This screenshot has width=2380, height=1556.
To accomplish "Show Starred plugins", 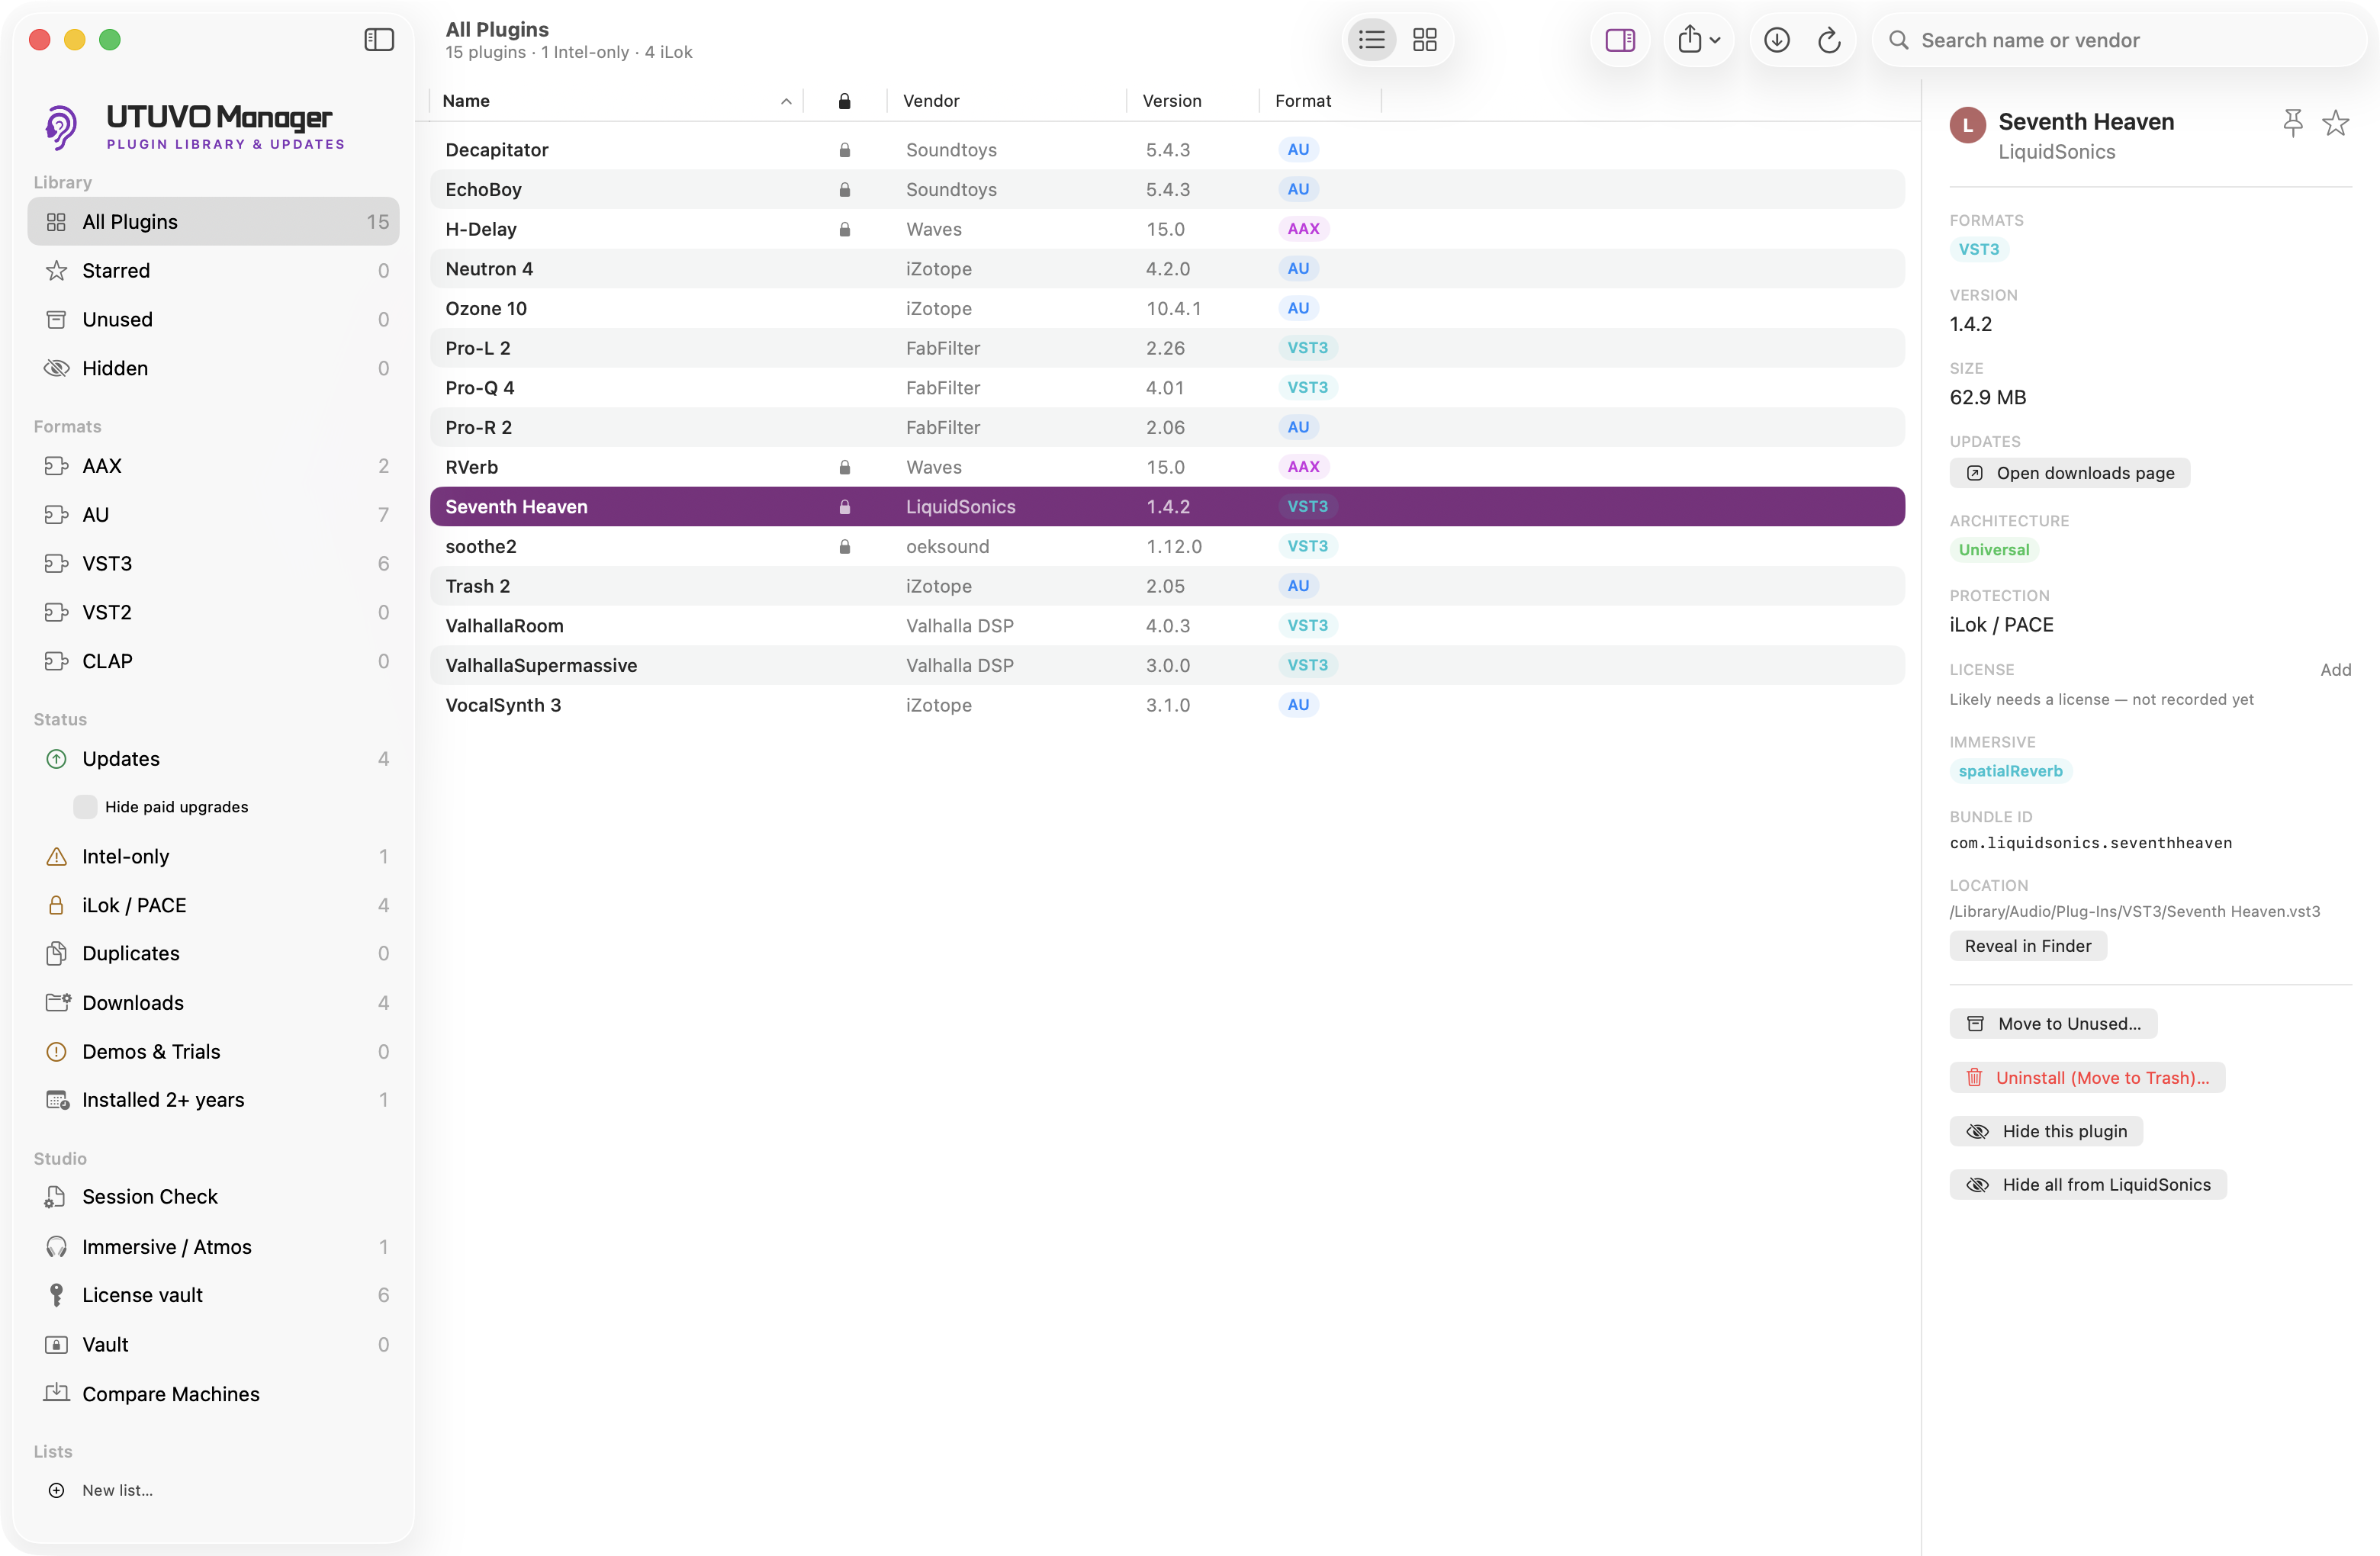I will (x=213, y=271).
